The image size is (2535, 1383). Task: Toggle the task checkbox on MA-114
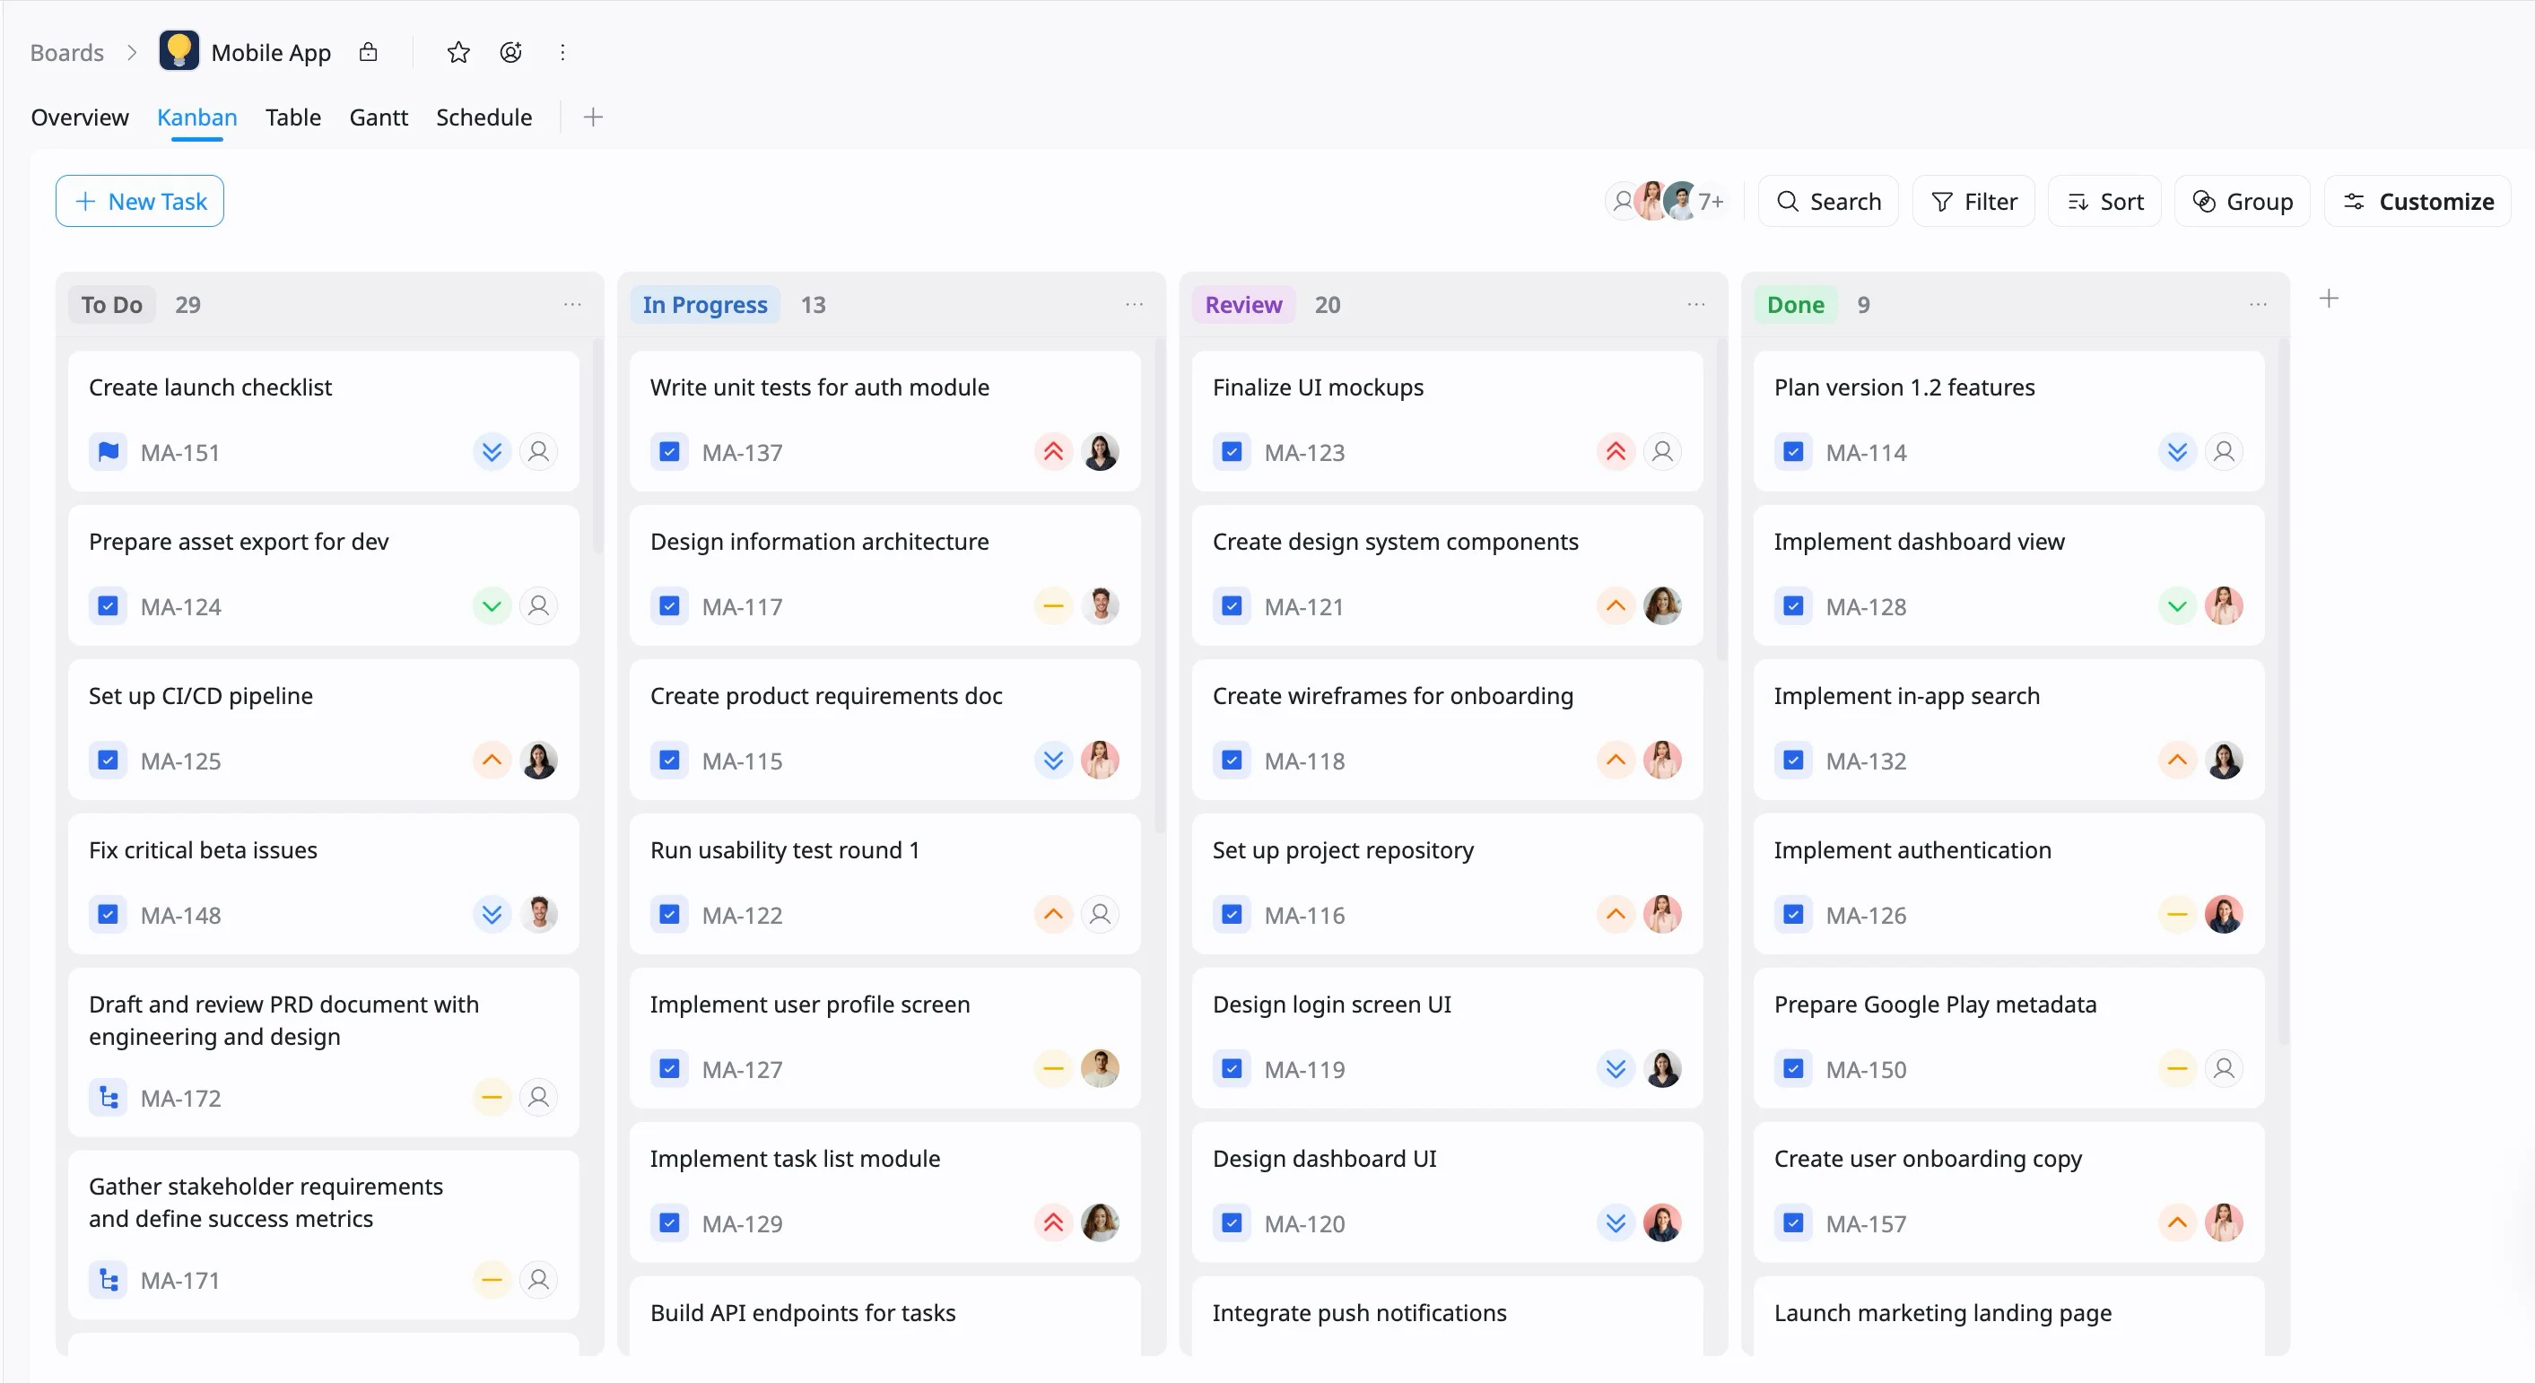point(1793,451)
